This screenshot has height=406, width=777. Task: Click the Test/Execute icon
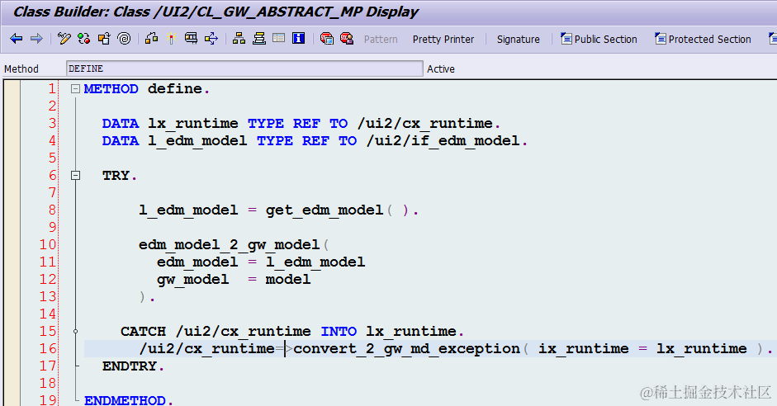click(x=191, y=39)
